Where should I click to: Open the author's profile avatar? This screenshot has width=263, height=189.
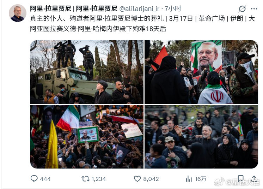[x=17, y=13]
